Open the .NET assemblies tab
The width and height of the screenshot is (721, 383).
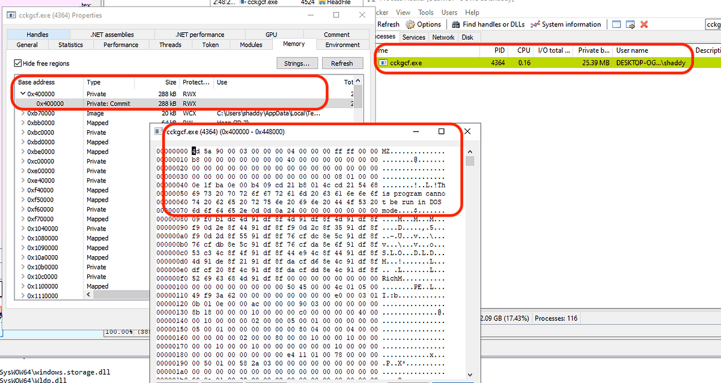point(112,35)
